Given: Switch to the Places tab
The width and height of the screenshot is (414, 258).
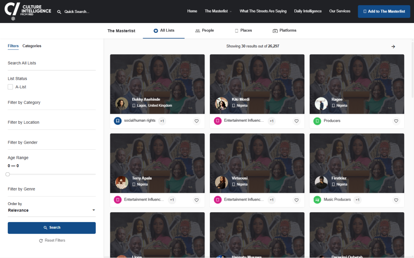Looking at the screenshot, I should (243, 30).
